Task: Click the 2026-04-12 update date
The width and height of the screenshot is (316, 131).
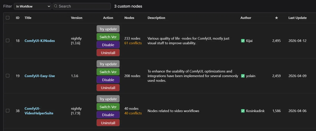Action: coord(298,41)
